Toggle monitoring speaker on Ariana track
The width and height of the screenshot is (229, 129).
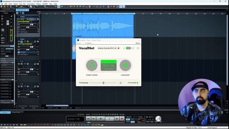pos(28,19)
